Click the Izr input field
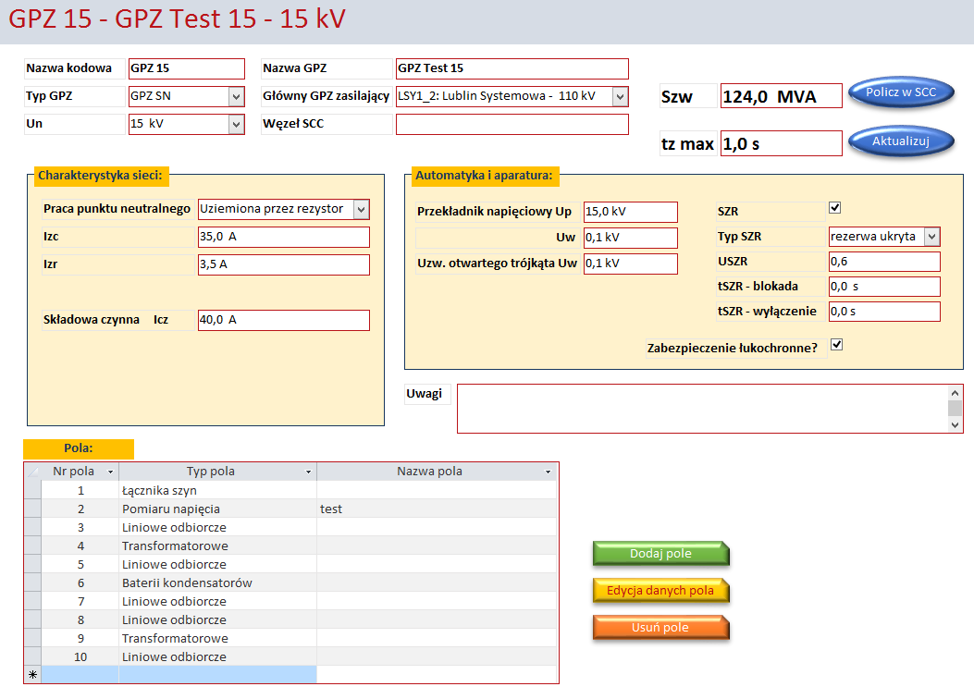 tap(283, 264)
